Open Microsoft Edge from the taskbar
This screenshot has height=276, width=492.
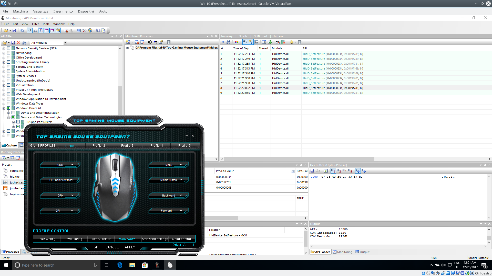click(120, 265)
